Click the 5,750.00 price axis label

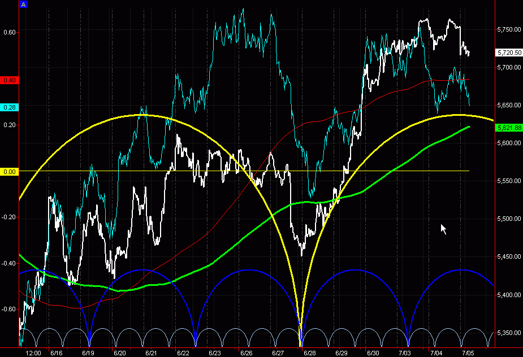(509, 30)
